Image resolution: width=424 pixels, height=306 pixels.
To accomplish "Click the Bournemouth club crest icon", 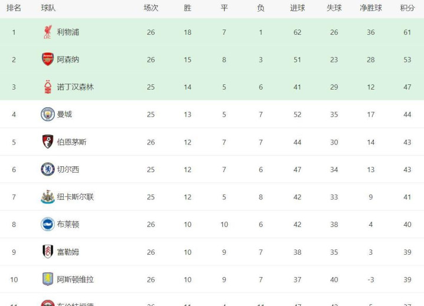I will coord(48,142).
